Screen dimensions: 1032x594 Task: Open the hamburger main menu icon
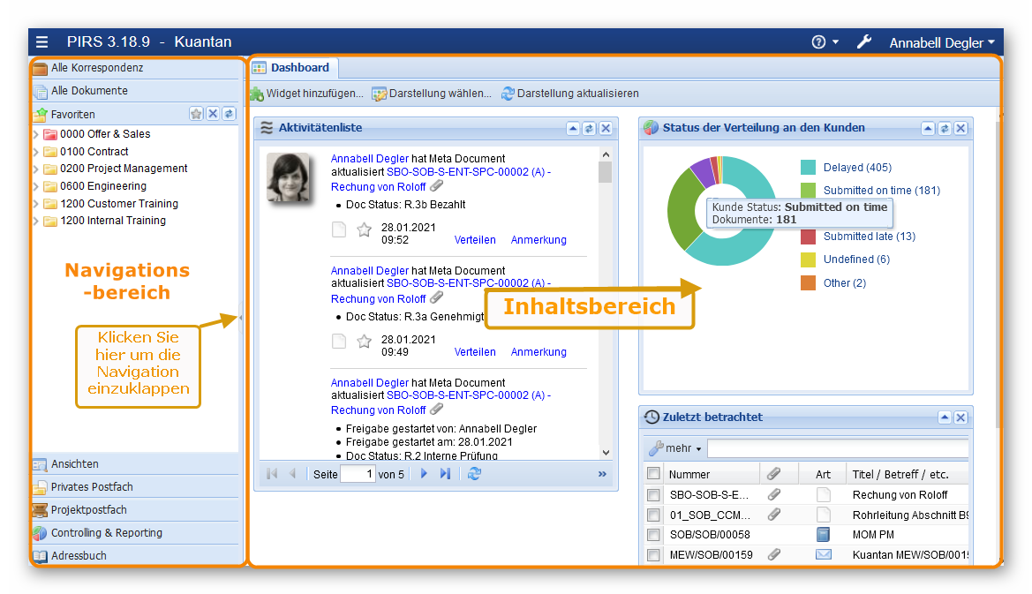(x=42, y=42)
